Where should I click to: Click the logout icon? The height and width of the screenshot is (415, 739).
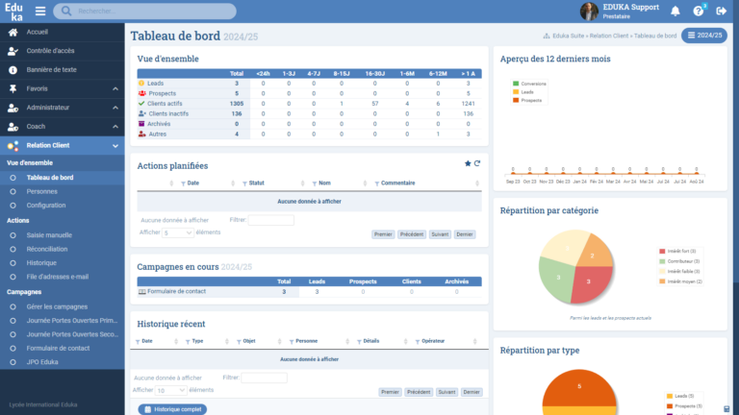(721, 11)
